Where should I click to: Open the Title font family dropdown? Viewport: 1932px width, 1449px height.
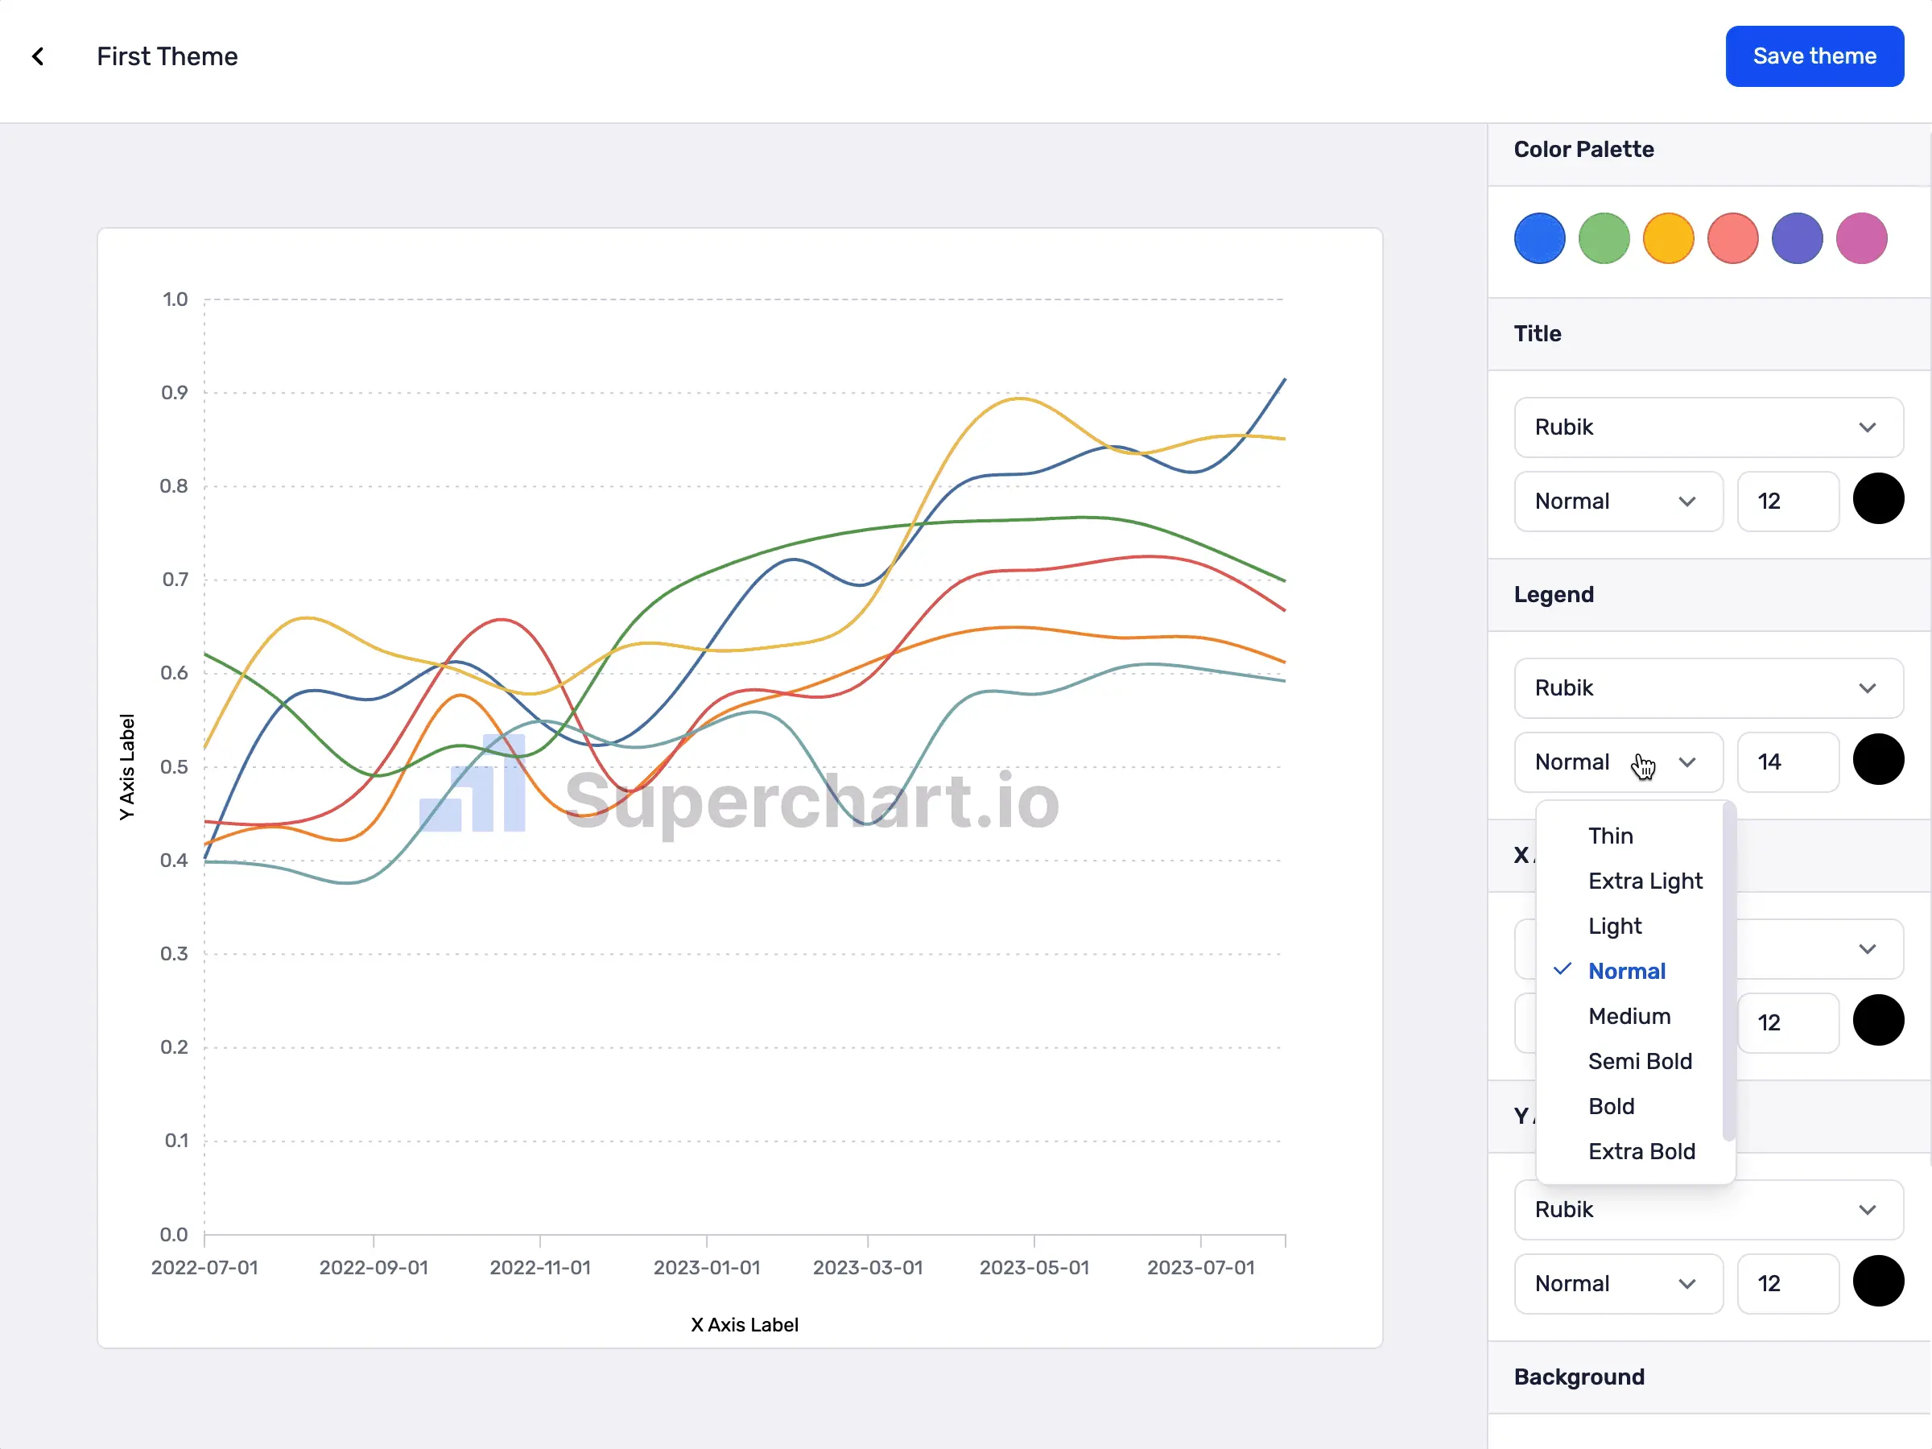[1707, 427]
